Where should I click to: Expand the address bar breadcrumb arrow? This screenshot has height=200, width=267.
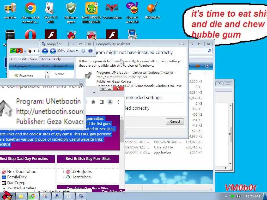(35, 51)
